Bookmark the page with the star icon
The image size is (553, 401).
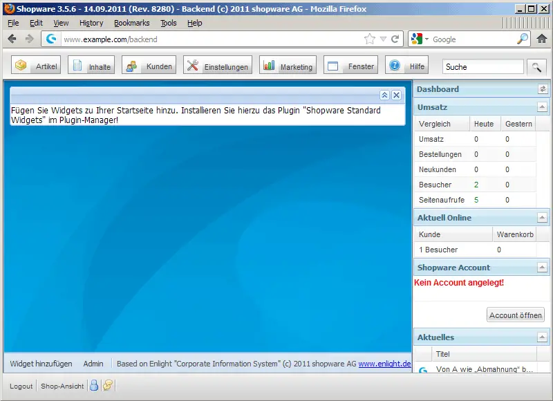pyautogui.click(x=370, y=39)
